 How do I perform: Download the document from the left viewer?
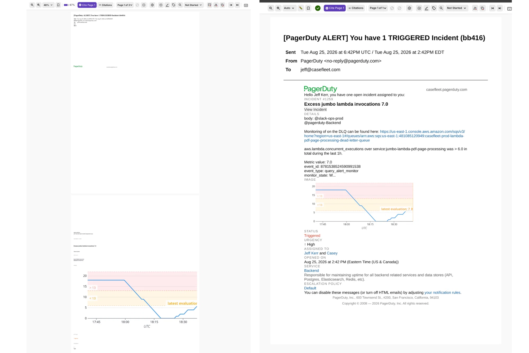[x=161, y=5]
